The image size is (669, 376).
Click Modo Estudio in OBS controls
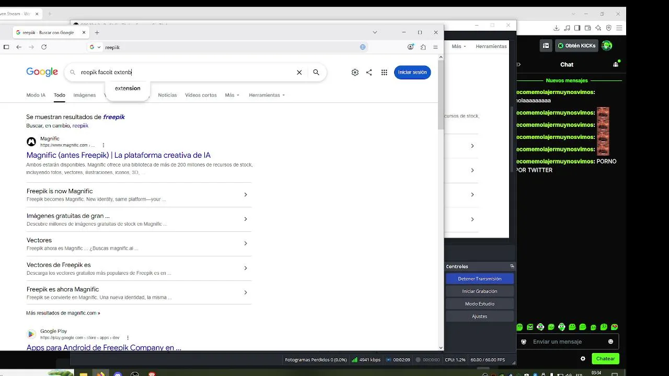coord(480,304)
